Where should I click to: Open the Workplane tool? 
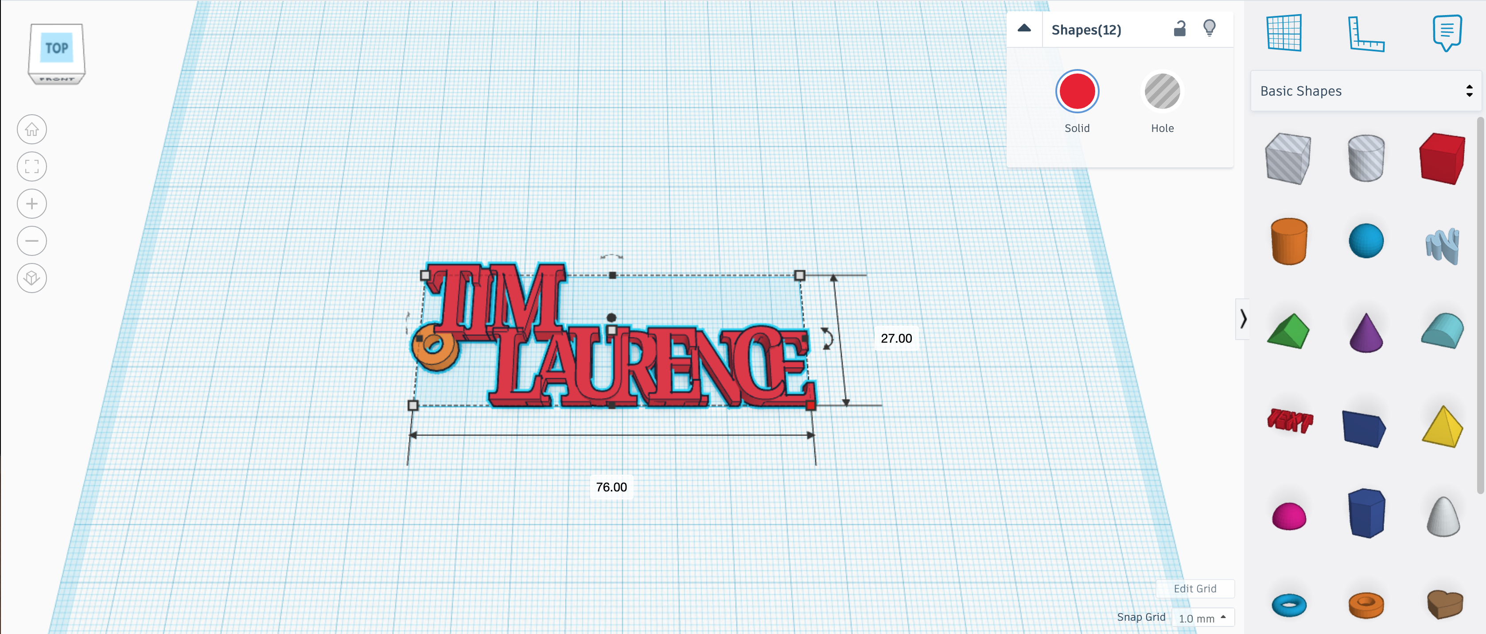point(1284,33)
